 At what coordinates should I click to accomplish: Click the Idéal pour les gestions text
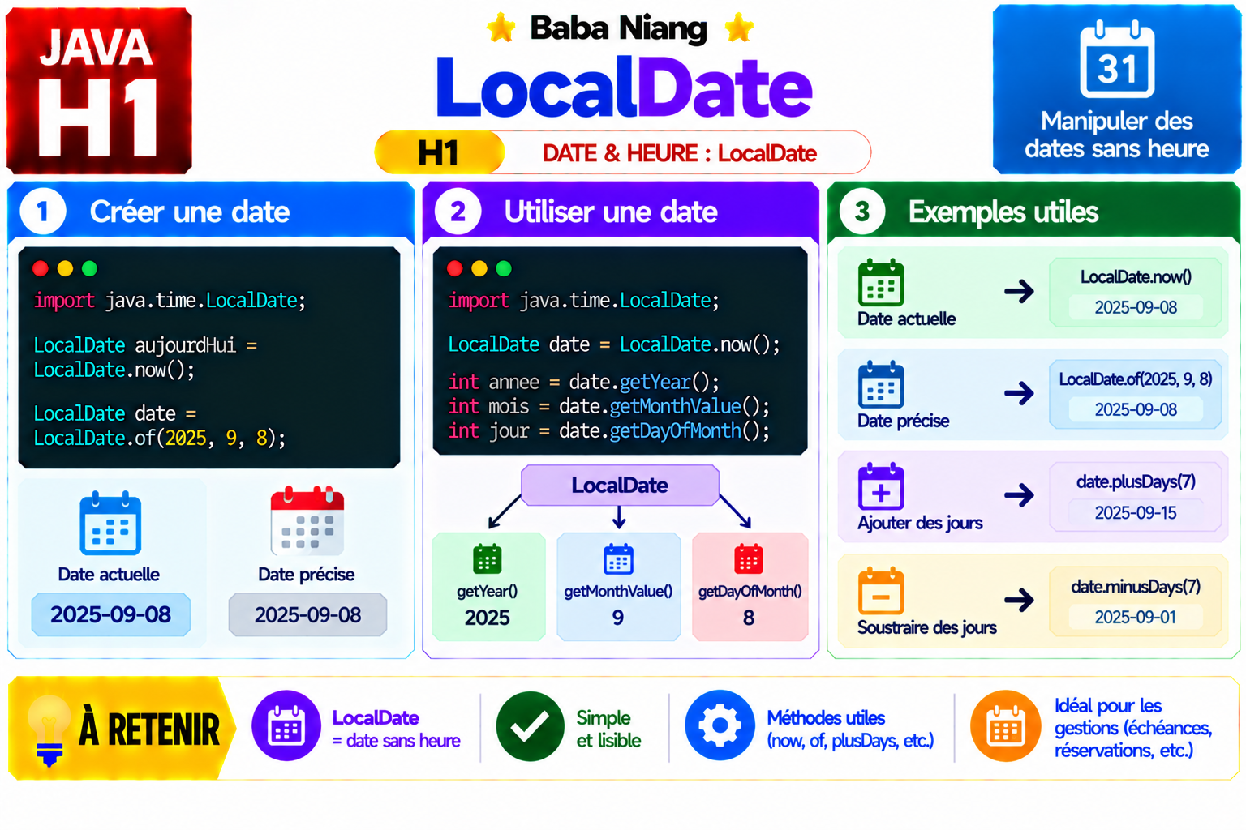[1133, 728]
